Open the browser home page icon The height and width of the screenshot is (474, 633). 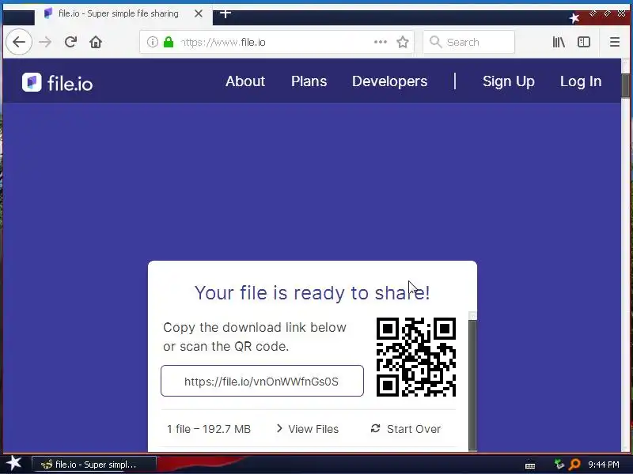96,42
